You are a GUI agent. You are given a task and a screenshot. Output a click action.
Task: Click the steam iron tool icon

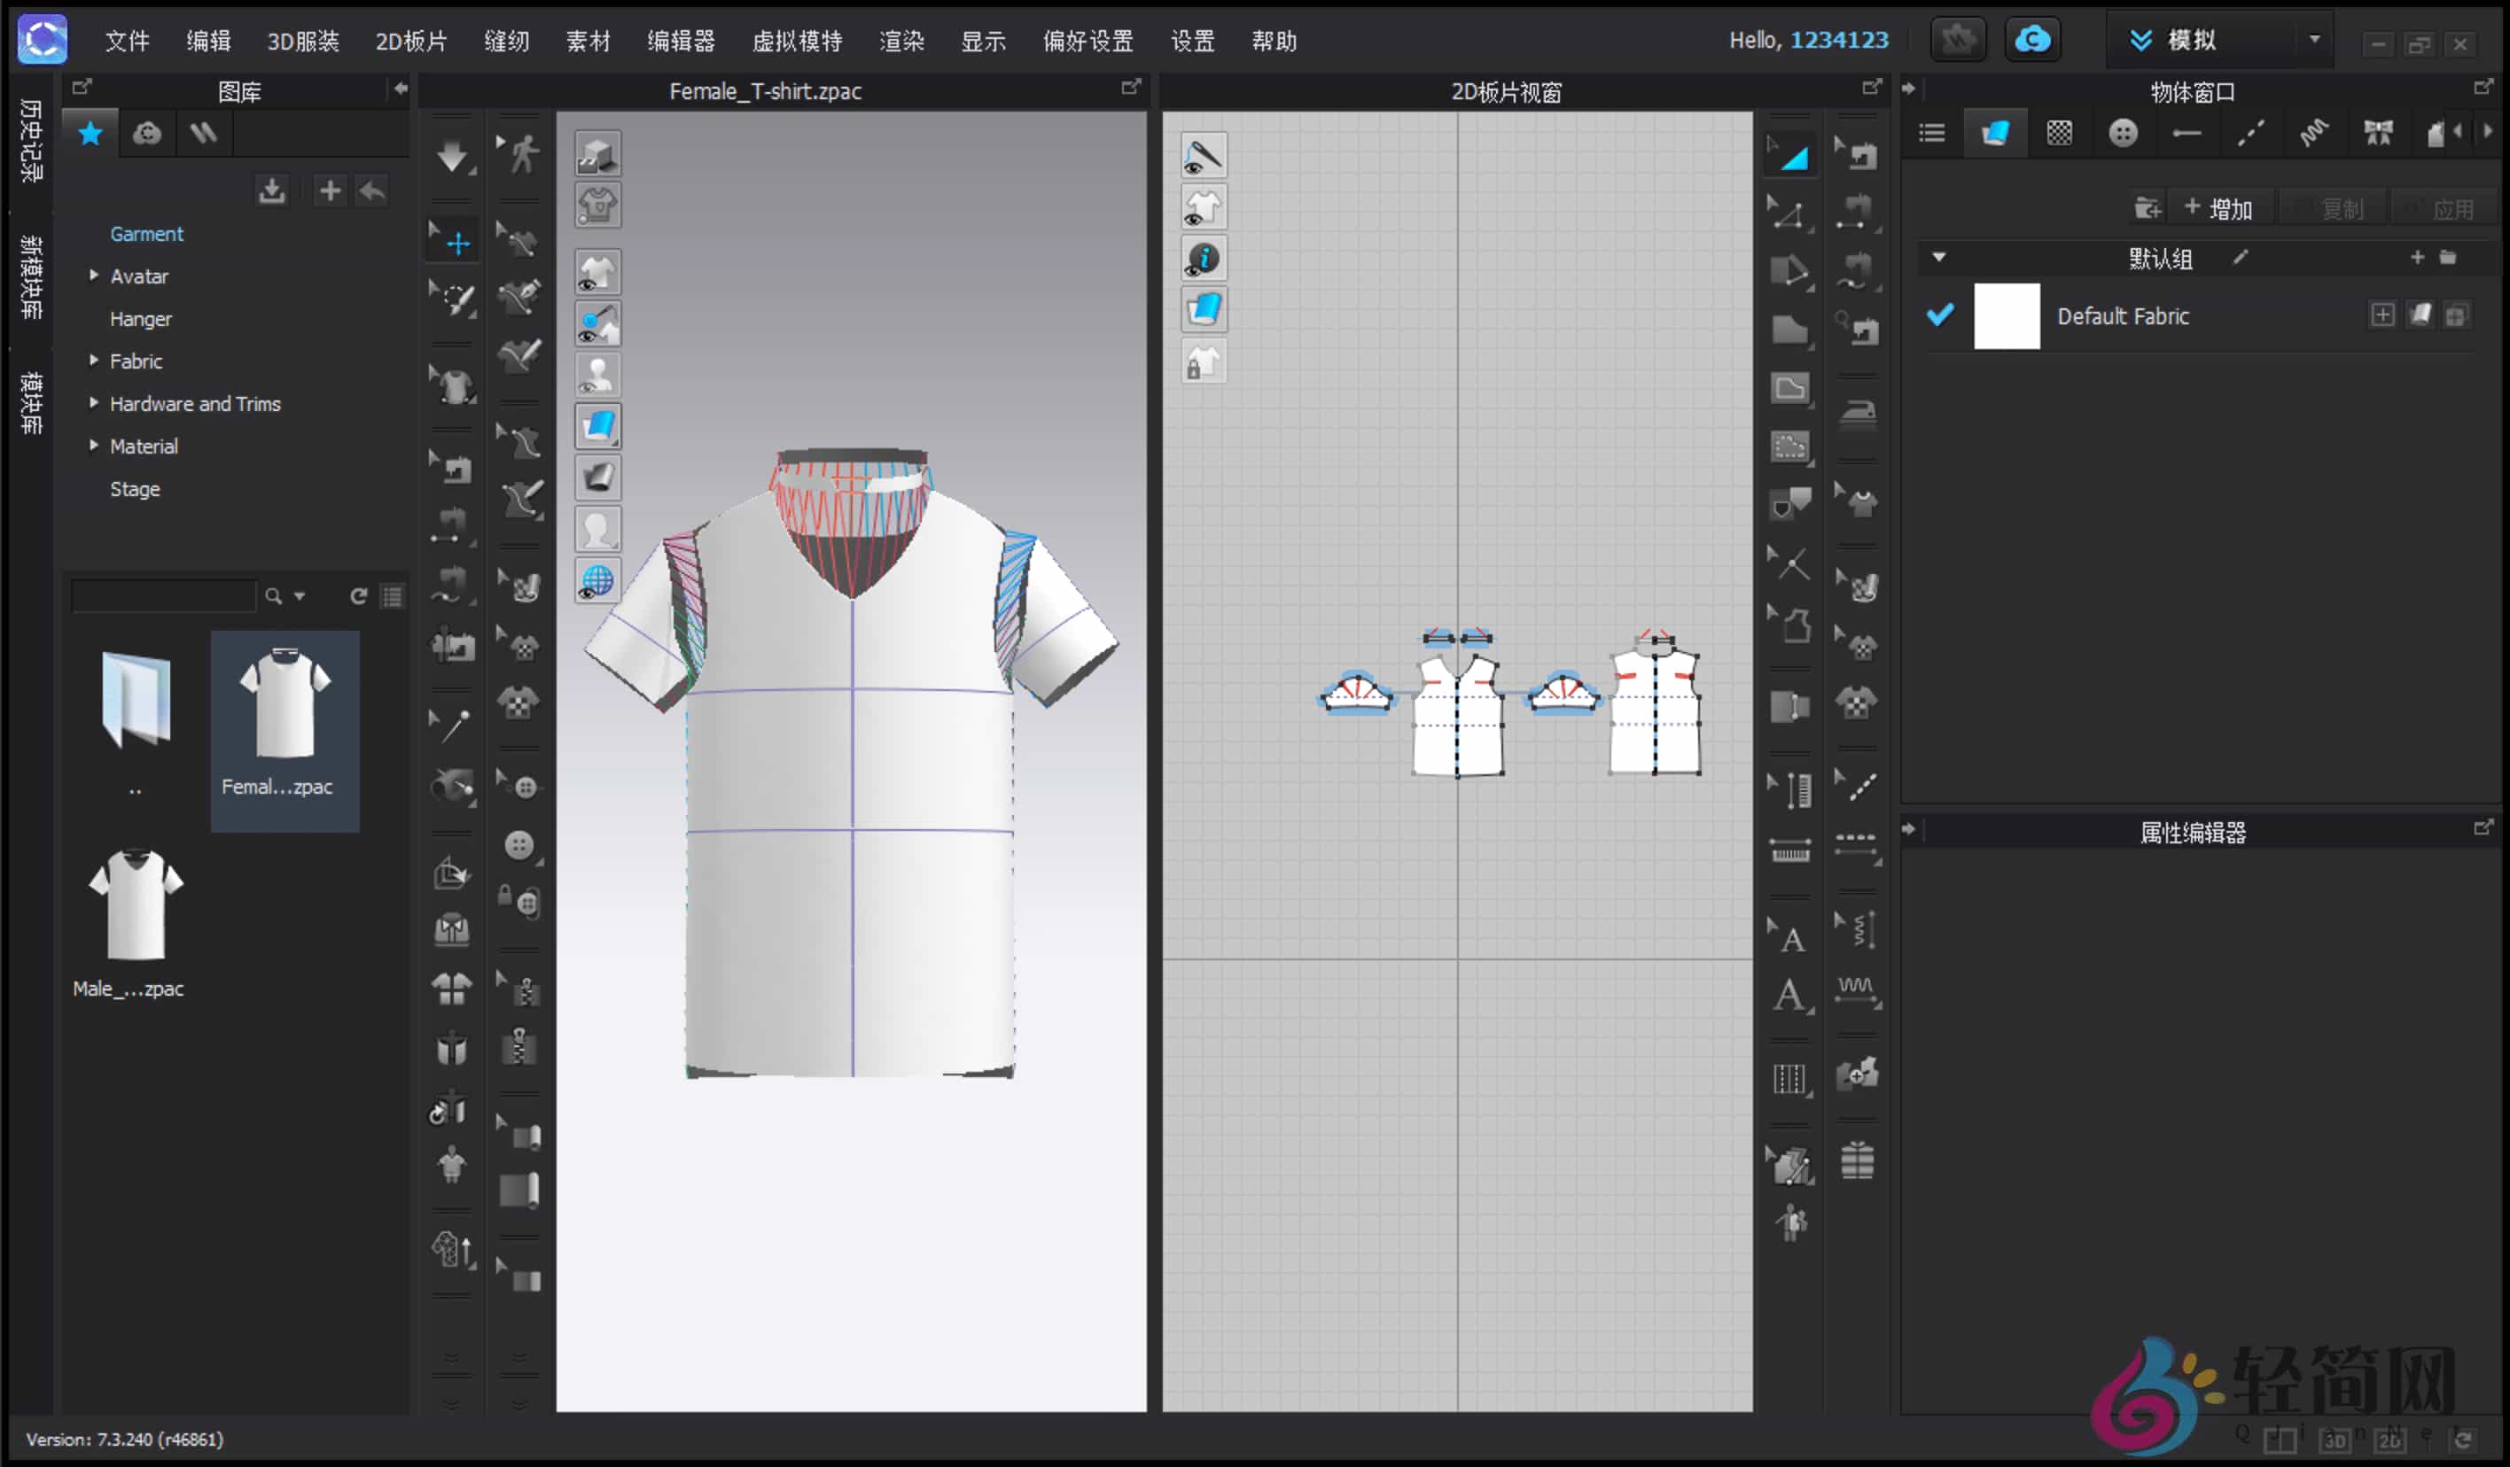pos(1857,412)
